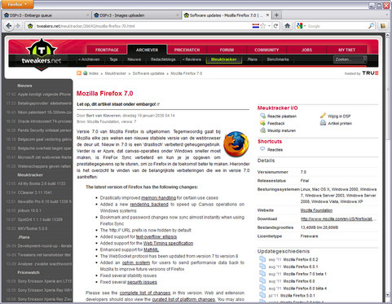This screenshot has width=392, height=304.
Task: Click the Meuktip insturen icon
Action: tap(262, 130)
